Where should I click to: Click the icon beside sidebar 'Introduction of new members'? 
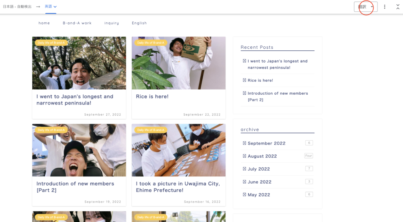pyautogui.click(x=244, y=93)
